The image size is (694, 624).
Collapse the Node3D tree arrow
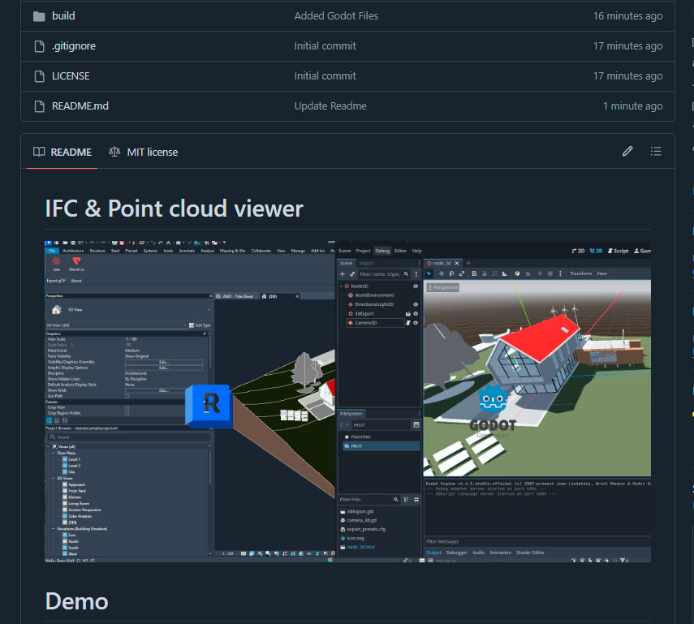(x=341, y=286)
